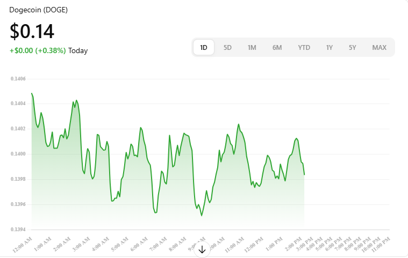Image resolution: width=408 pixels, height=258 pixels.
Task: Choose the YTD time range
Action: point(304,48)
